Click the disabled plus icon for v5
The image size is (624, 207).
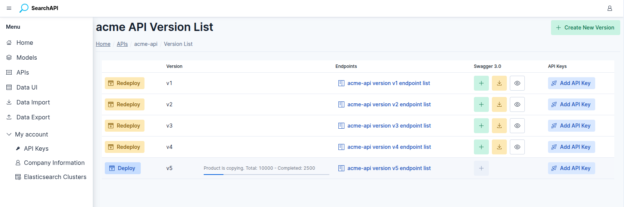481,168
